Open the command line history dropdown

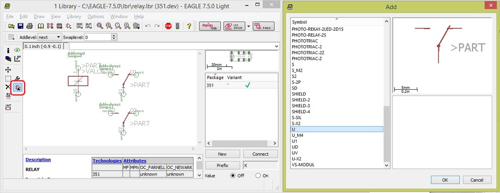point(277,46)
